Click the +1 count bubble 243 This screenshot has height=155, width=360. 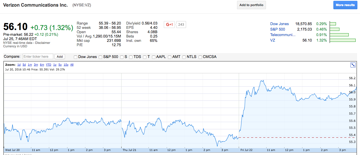pyautogui.click(x=181, y=25)
